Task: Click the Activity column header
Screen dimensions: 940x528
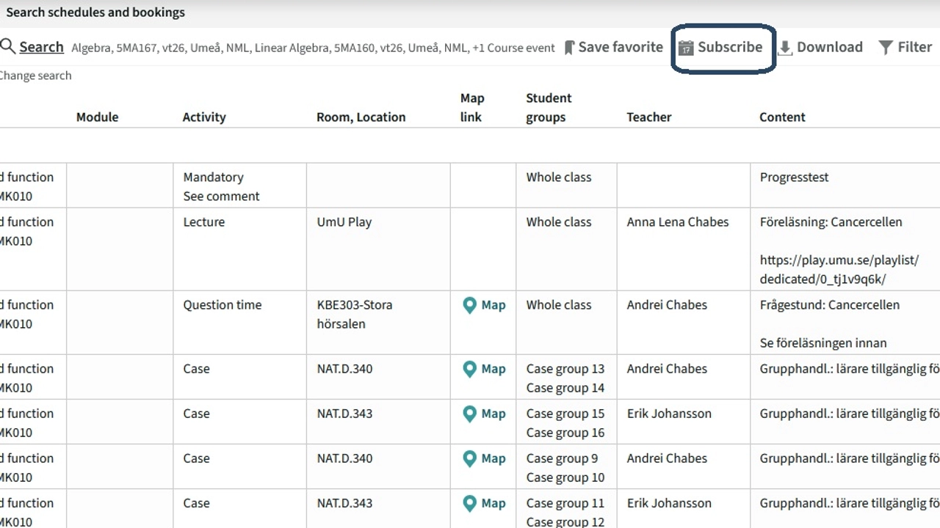Action: [204, 117]
